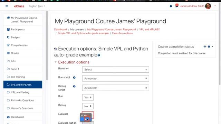This screenshot has width=221, height=124.
Task: Click Intro folder icon
Action: pos(8,61)
